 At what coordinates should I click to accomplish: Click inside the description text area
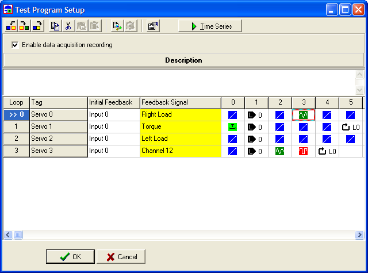pos(179,82)
